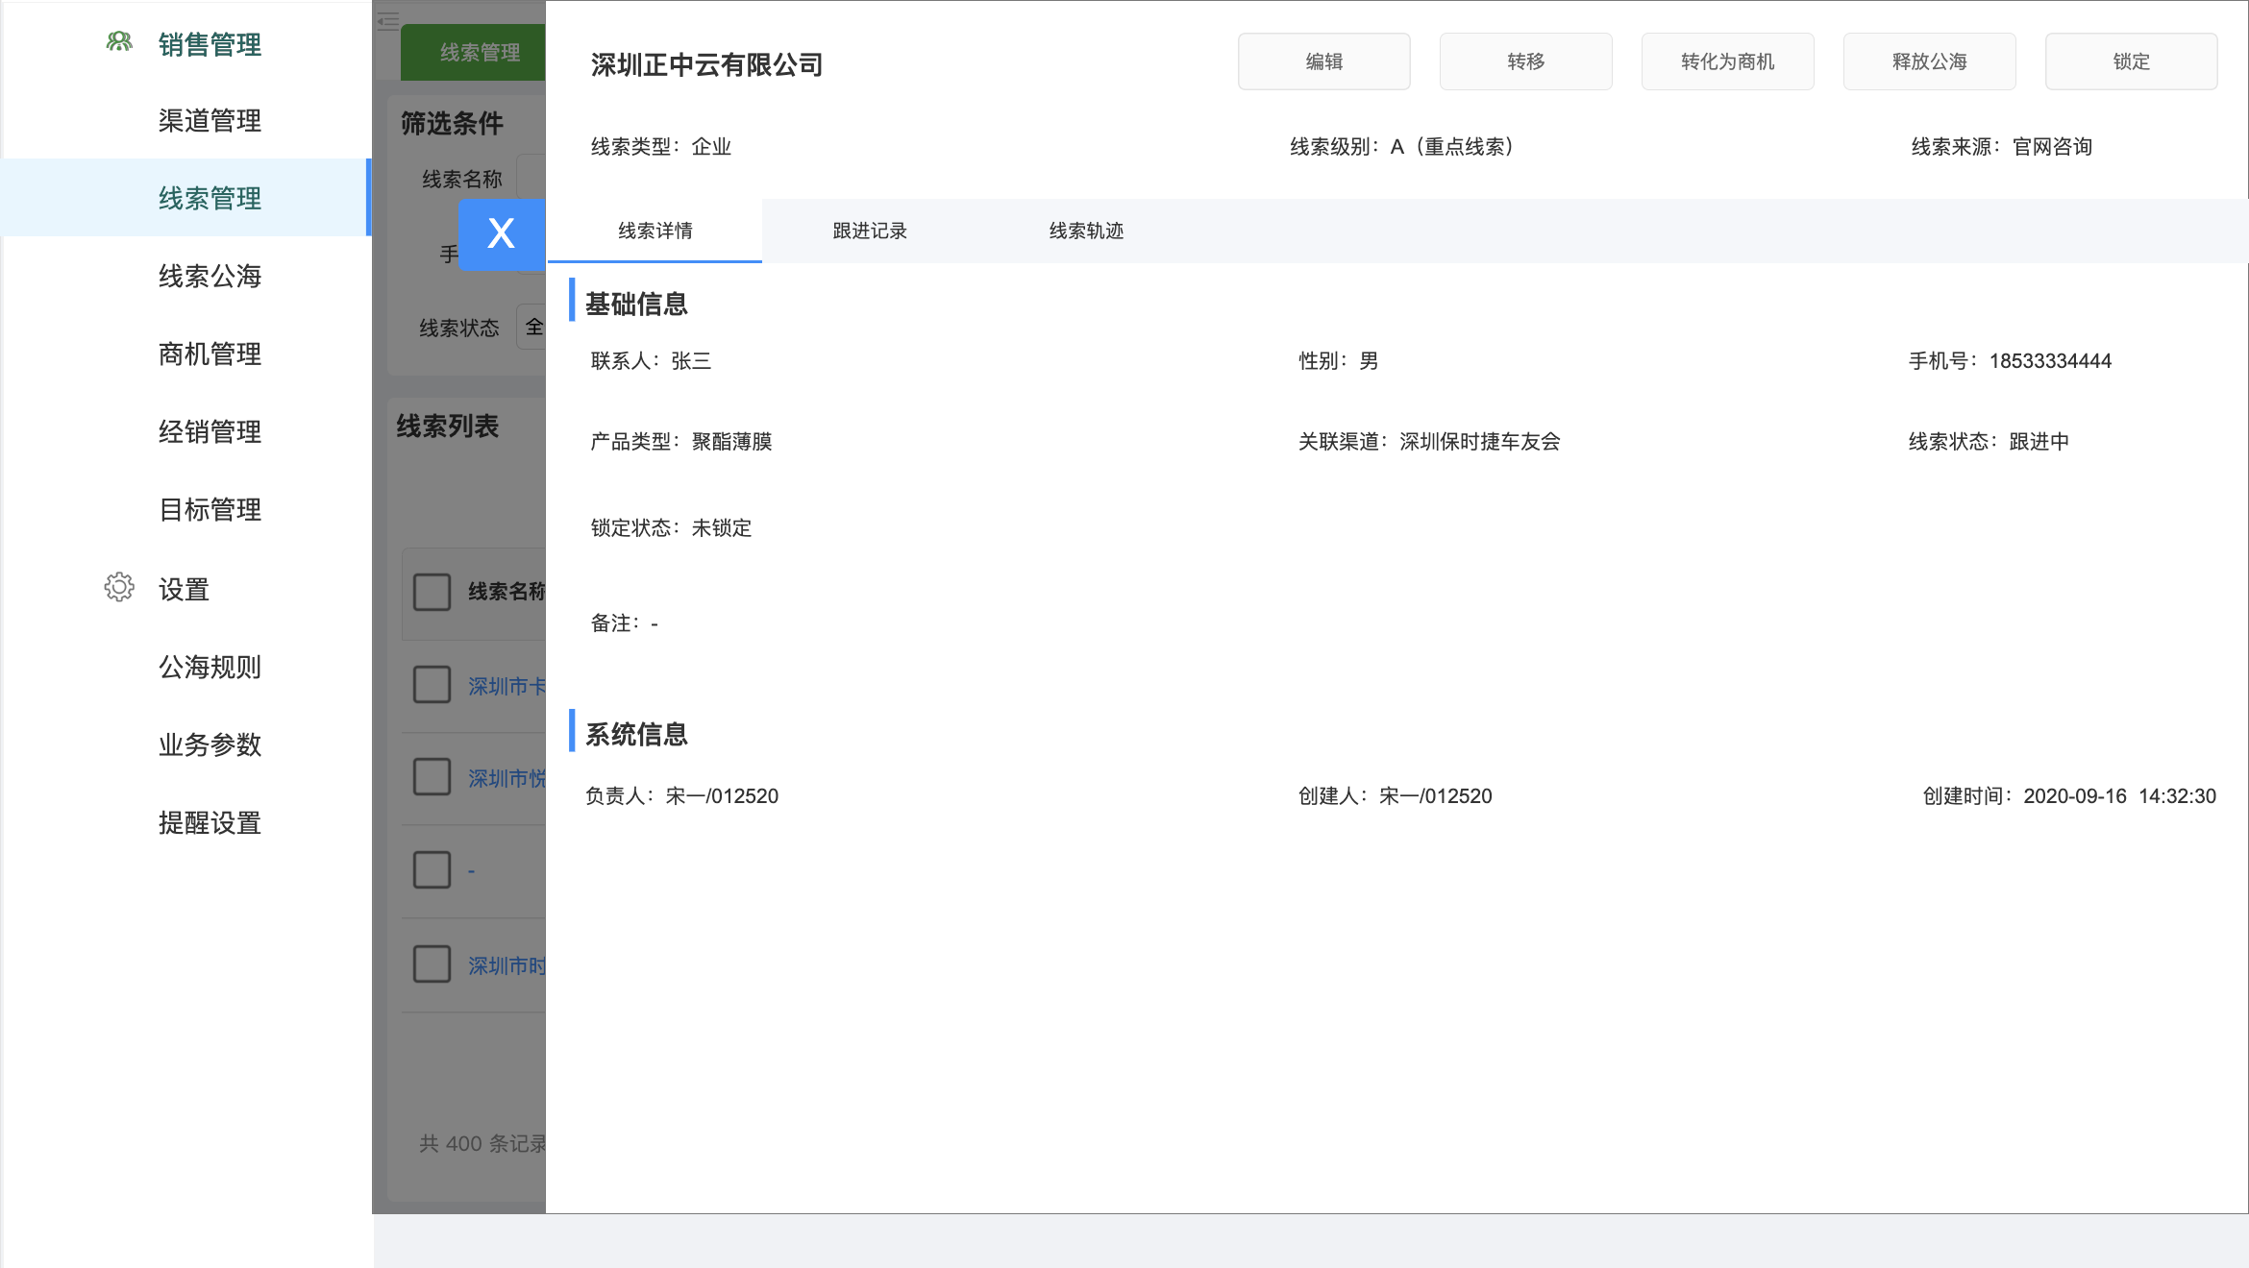Click 负责人 value 宋一/012520
The image size is (2249, 1268).
[722, 796]
